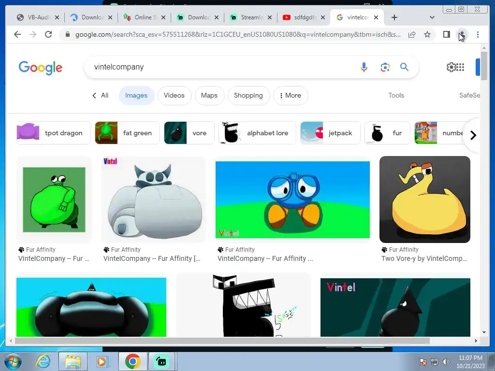Open VintelCompany -- Fur Affinity [... link
Image resolution: width=495 pixels, height=371 pixels.
(x=152, y=258)
